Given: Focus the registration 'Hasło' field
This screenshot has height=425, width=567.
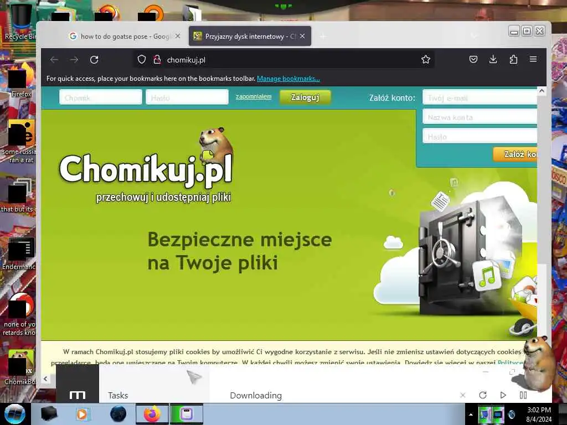Looking at the screenshot, I should pyautogui.click(x=480, y=137).
